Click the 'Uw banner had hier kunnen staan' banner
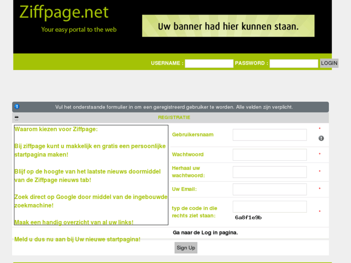The image size is (351, 263). click(x=228, y=26)
